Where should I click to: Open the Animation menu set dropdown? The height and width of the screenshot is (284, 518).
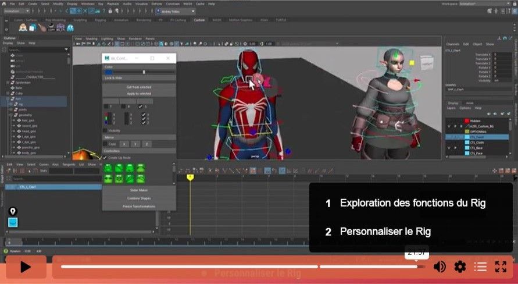(x=16, y=11)
